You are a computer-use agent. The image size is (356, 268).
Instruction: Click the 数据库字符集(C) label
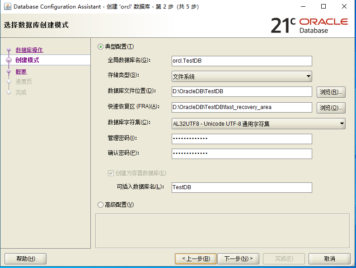coord(129,123)
